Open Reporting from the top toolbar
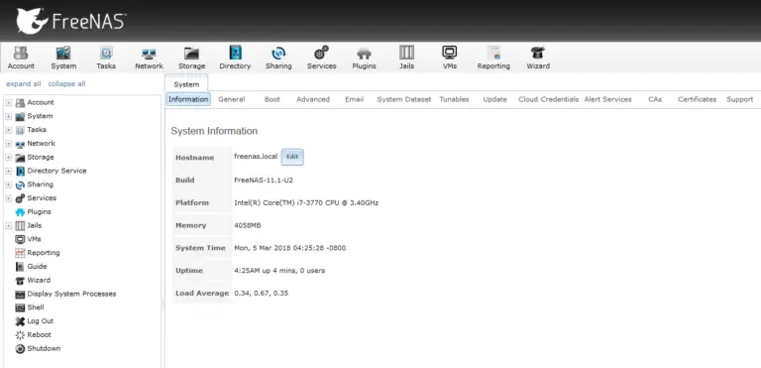 [493, 58]
